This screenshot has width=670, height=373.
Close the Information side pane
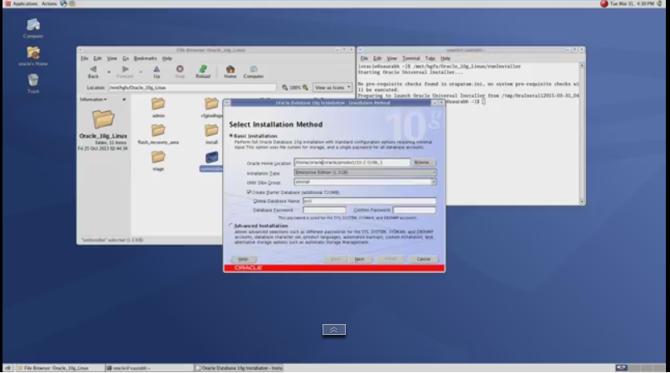(x=124, y=99)
